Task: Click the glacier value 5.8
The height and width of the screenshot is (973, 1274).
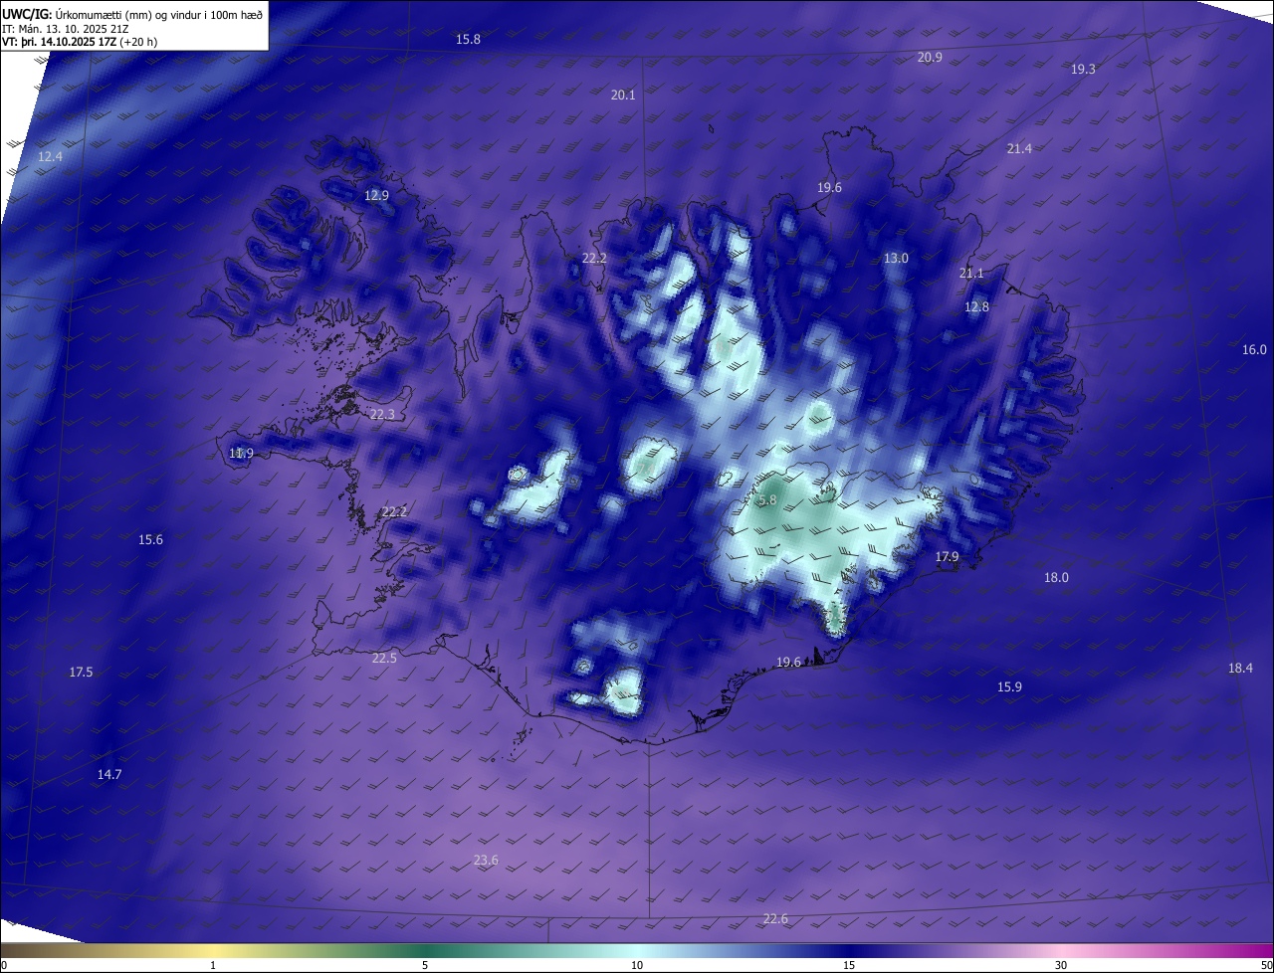Action: pos(766,499)
